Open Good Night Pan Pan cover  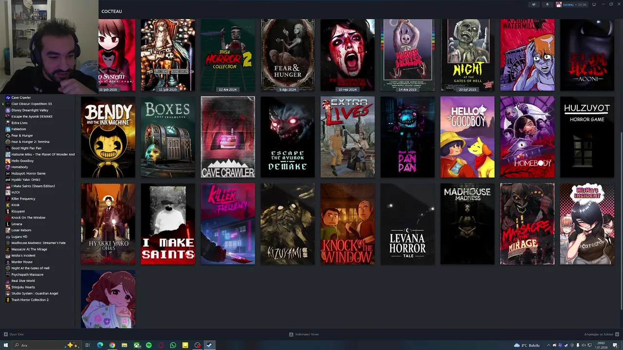click(407, 137)
